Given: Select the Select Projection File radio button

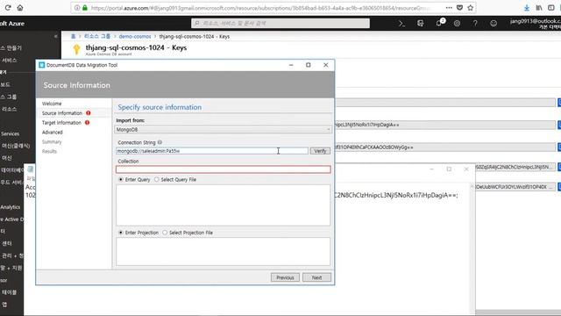Looking at the screenshot, I should click(x=165, y=233).
